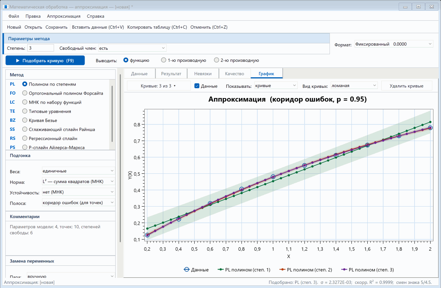Click the method list vertical scrollbar
441x288 pixels.
tap(112, 114)
